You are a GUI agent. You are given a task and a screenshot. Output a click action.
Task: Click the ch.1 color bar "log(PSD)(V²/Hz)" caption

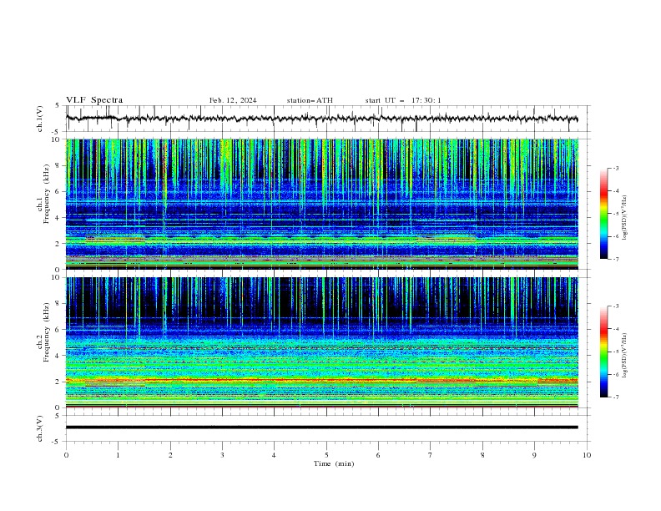(624, 217)
